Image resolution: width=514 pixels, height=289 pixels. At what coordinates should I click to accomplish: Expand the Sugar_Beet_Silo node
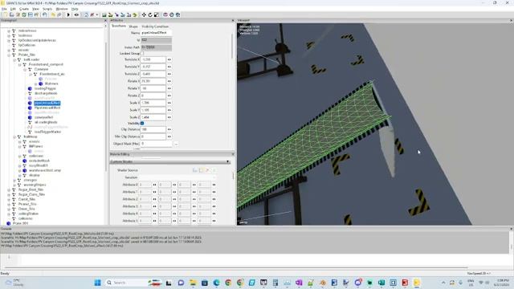(9, 189)
